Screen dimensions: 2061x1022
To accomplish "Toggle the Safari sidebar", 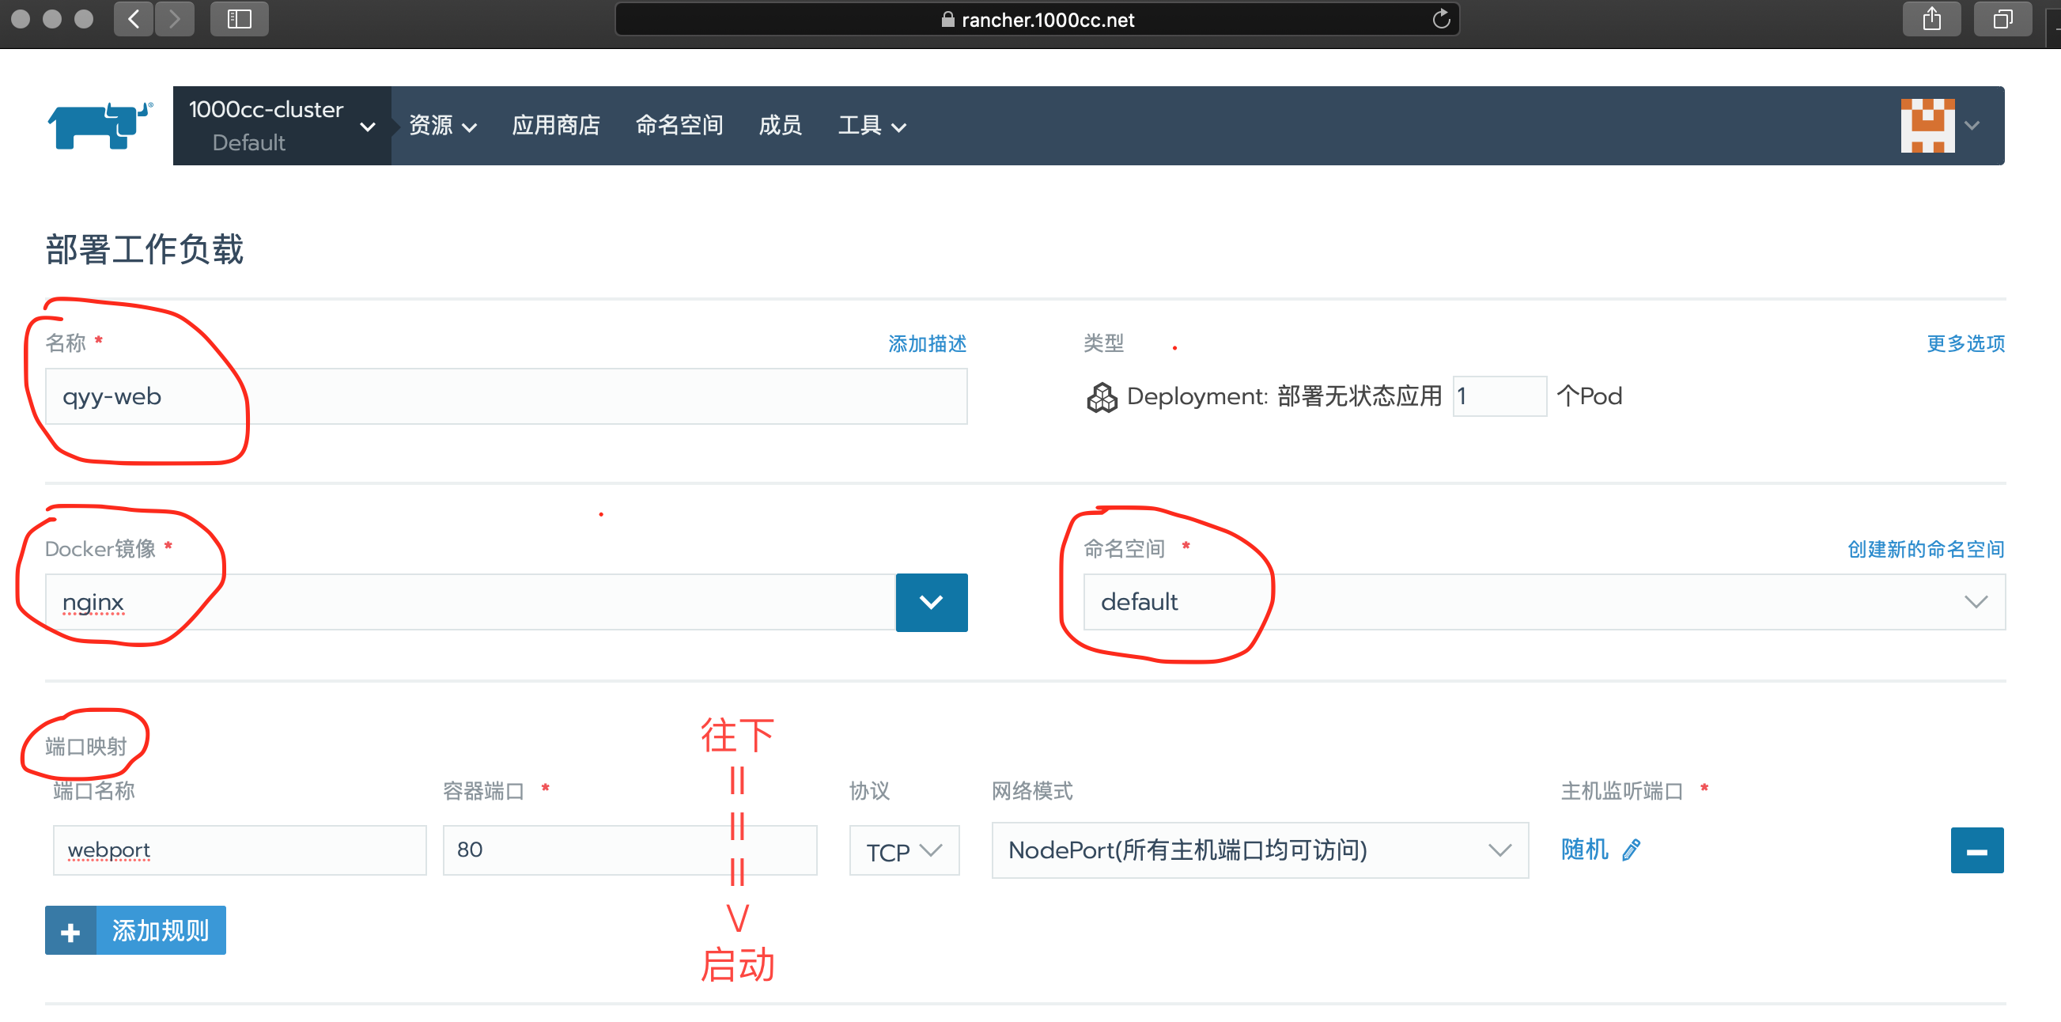I will coord(239,19).
